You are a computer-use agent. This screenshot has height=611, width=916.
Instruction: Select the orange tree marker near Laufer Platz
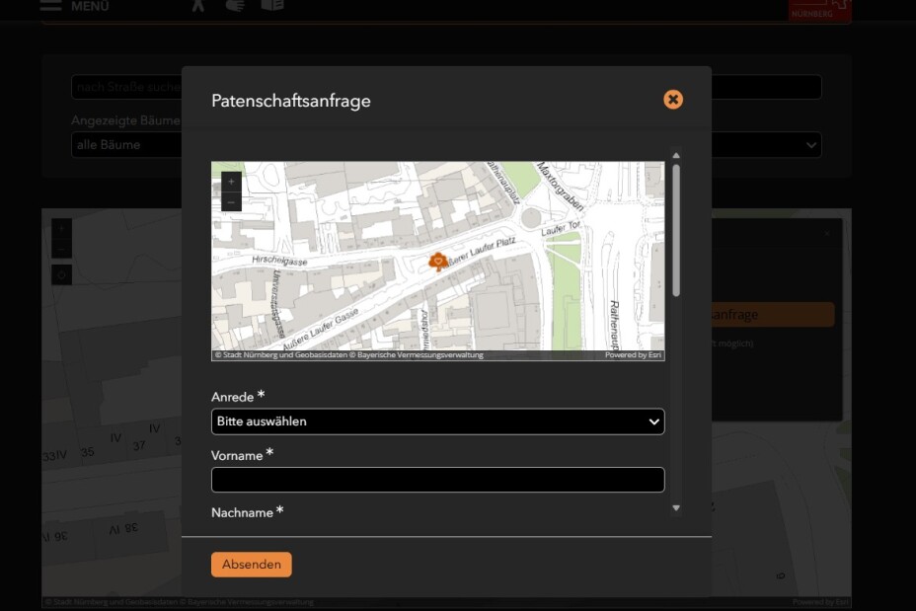(x=437, y=261)
